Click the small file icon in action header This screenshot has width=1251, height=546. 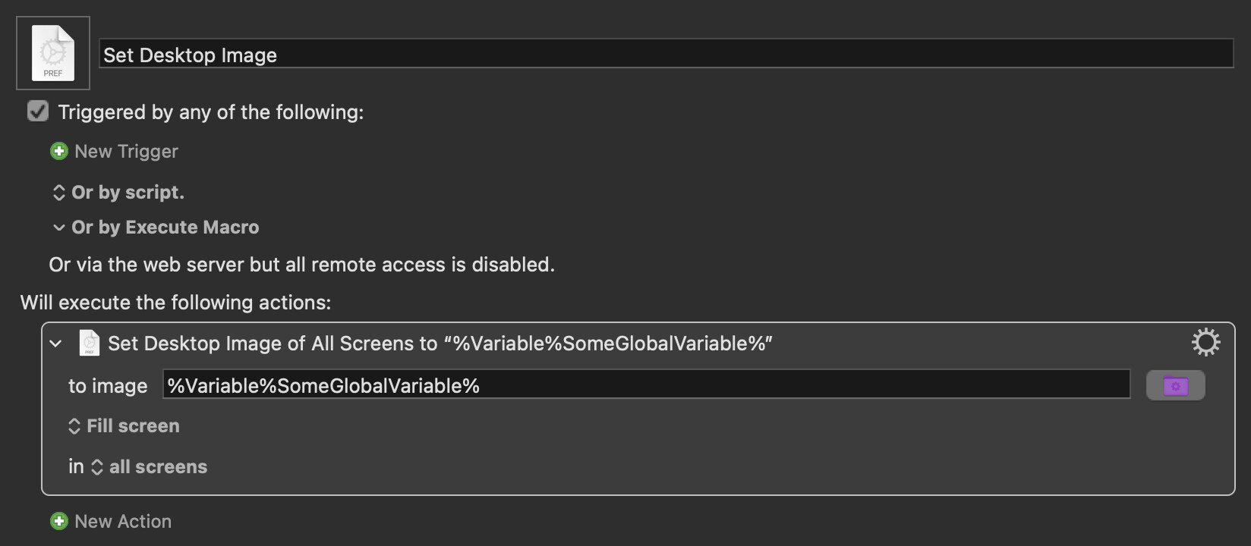pyautogui.click(x=89, y=343)
